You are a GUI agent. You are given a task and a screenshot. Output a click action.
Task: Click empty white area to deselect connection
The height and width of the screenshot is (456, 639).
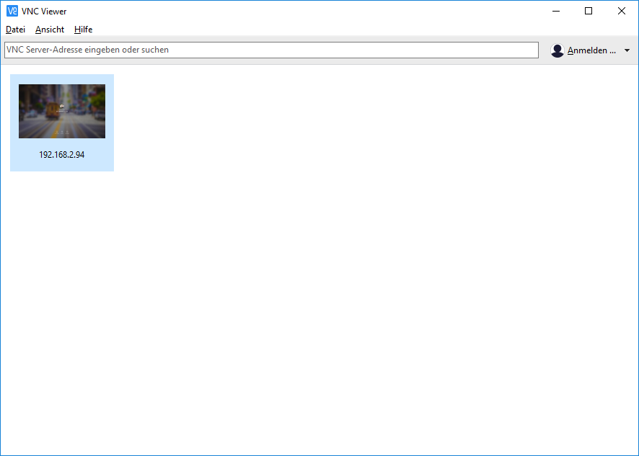pyautogui.click(x=361, y=274)
